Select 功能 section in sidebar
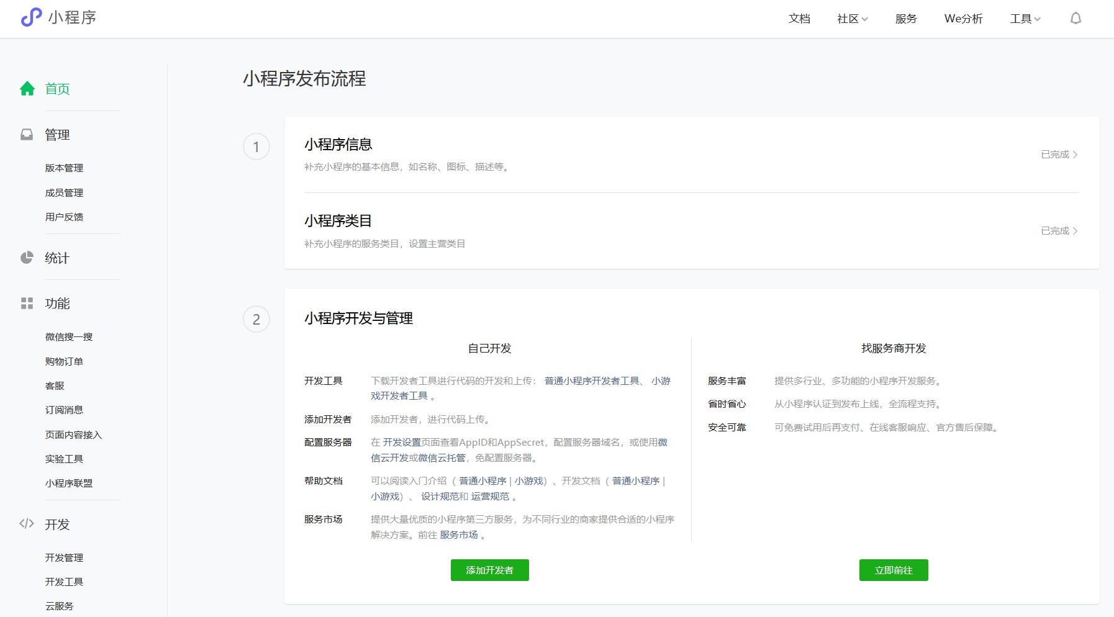This screenshot has height=617, width=1114. 57,303
